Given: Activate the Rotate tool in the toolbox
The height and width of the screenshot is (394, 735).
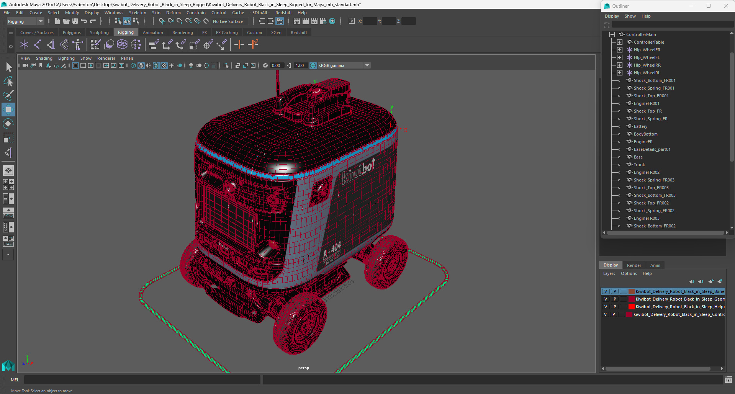Looking at the screenshot, I should (8, 124).
